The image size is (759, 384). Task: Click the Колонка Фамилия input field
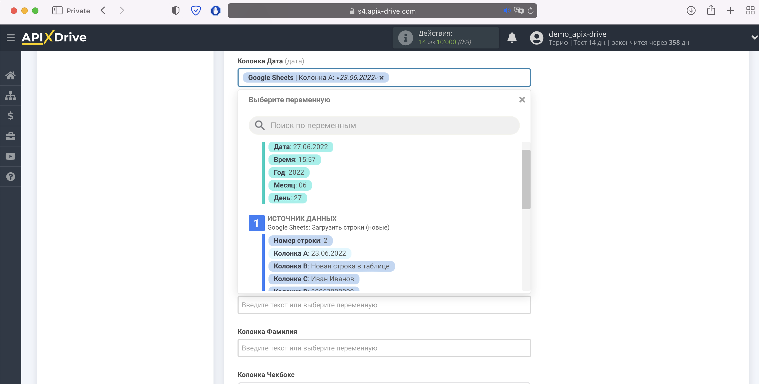tap(384, 348)
